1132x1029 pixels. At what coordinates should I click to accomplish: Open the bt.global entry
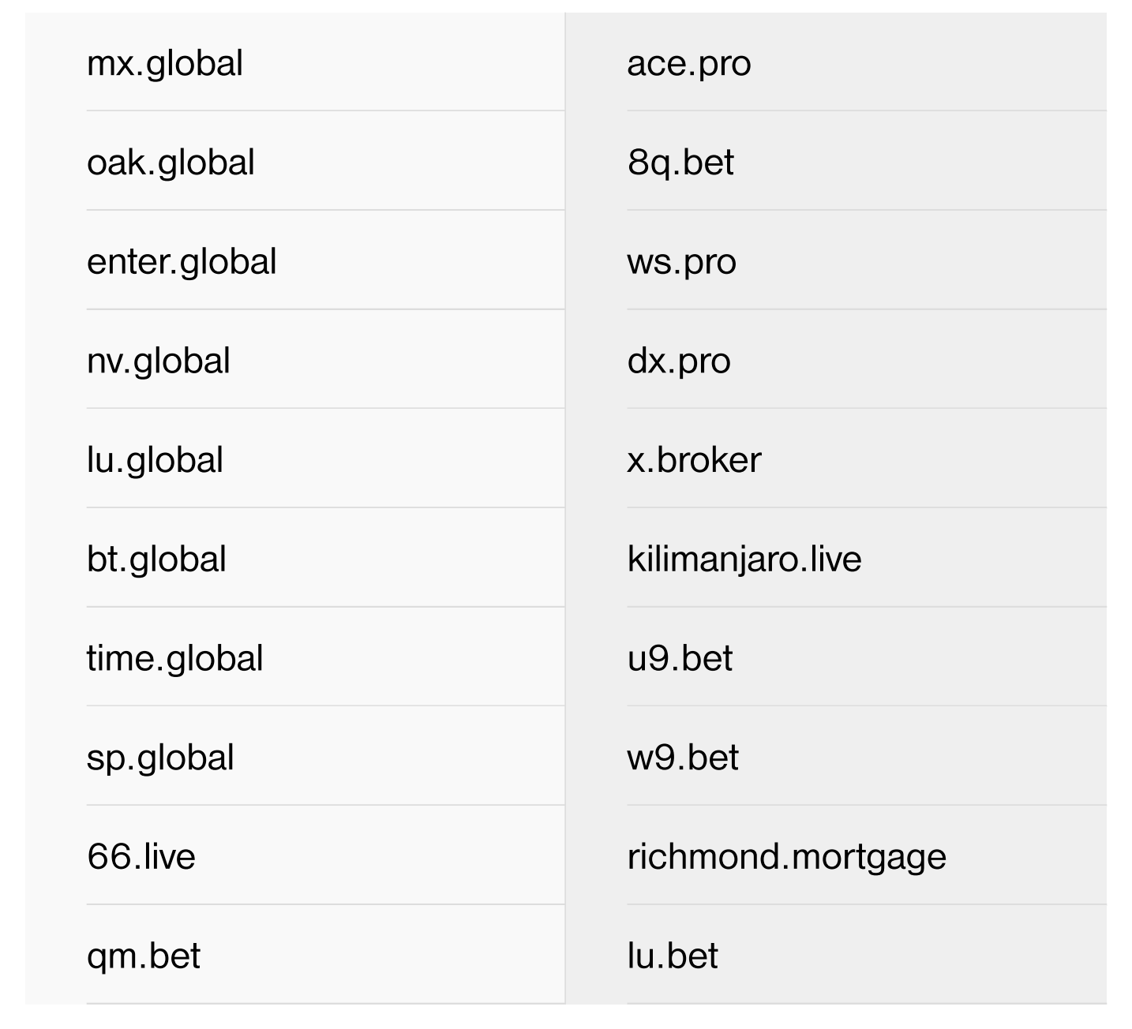coord(156,559)
